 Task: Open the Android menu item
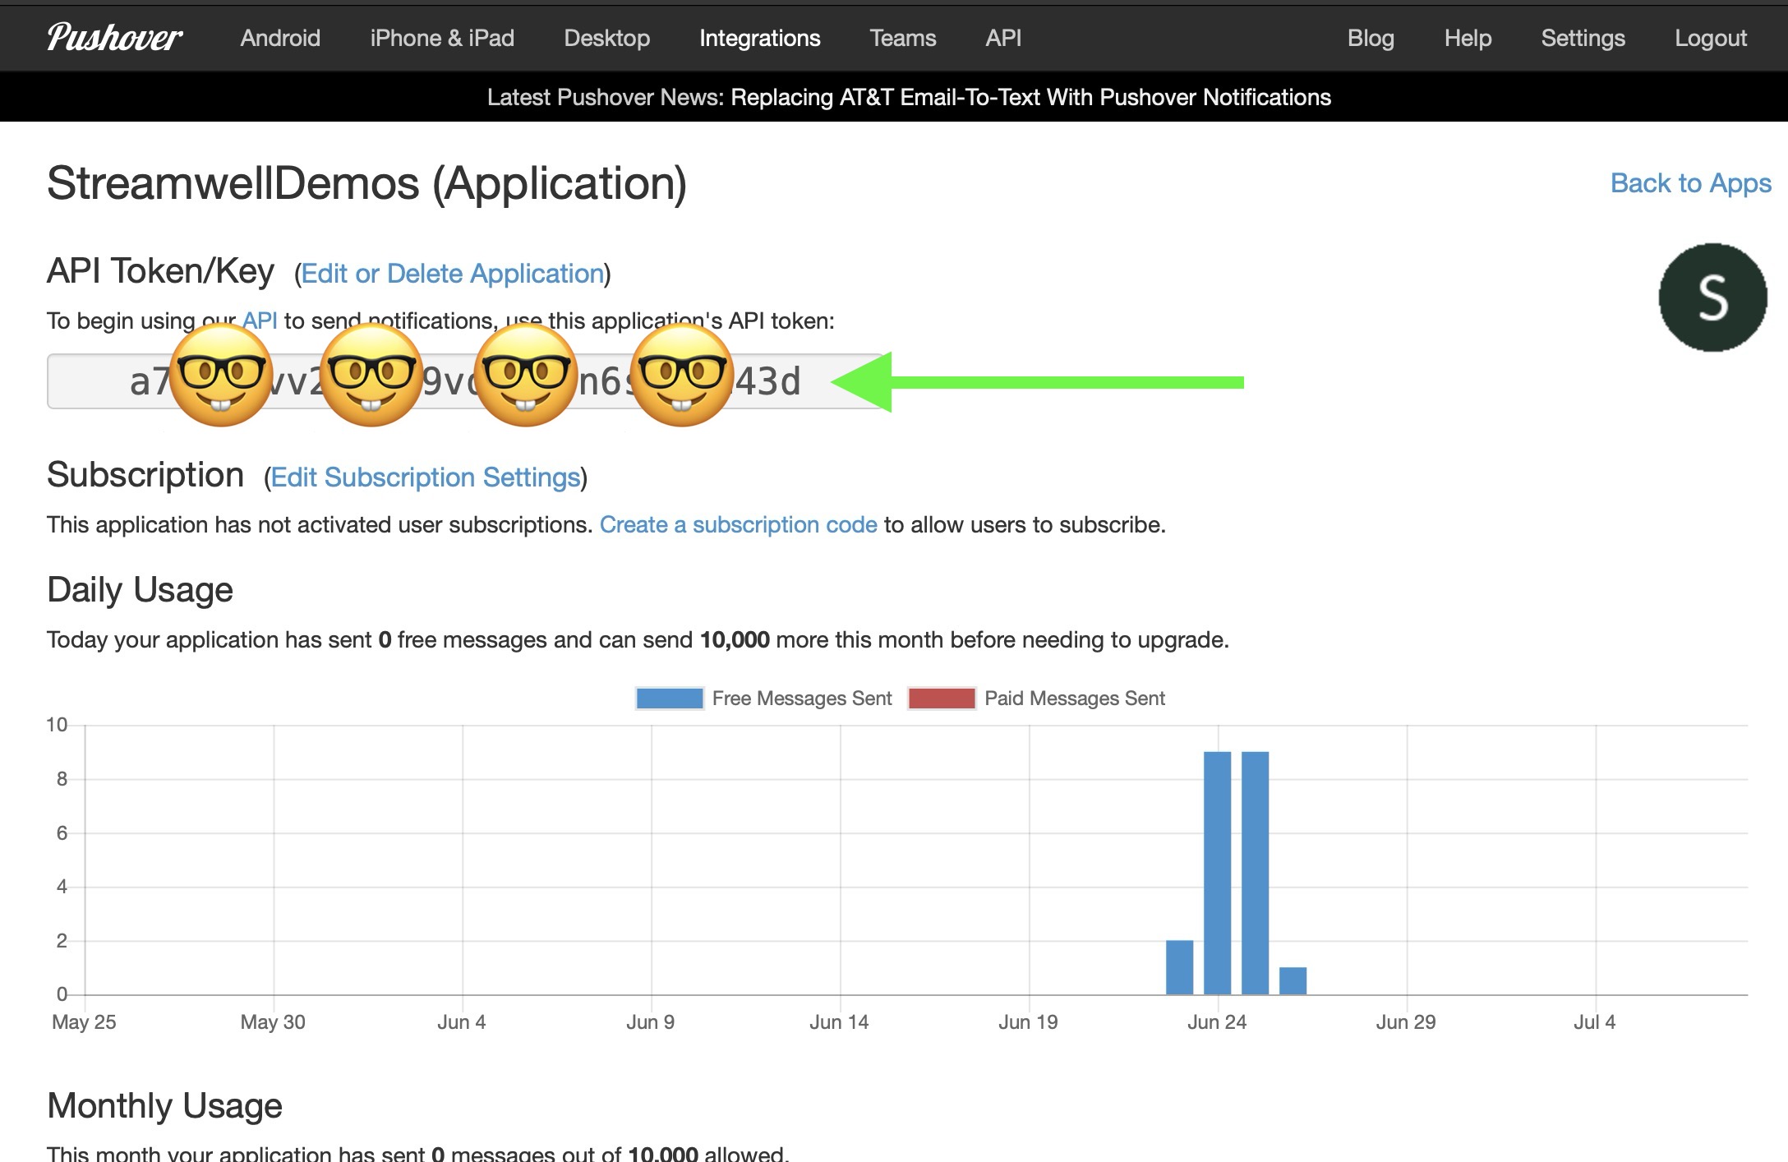pyautogui.click(x=280, y=38)
